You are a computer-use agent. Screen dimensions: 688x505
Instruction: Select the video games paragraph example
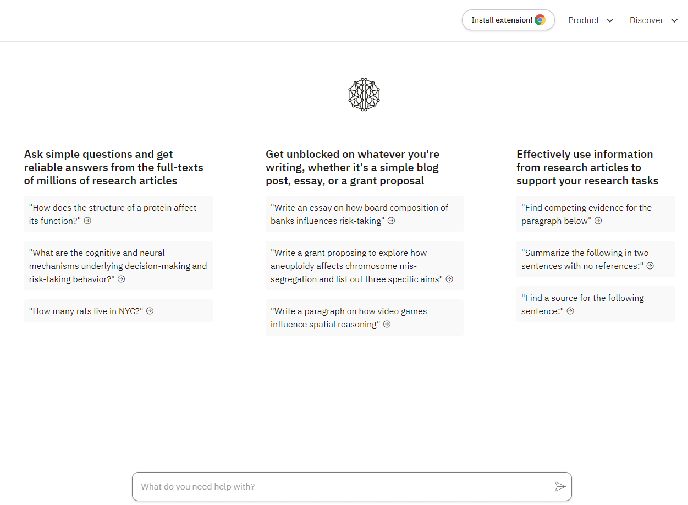(364, 317)
